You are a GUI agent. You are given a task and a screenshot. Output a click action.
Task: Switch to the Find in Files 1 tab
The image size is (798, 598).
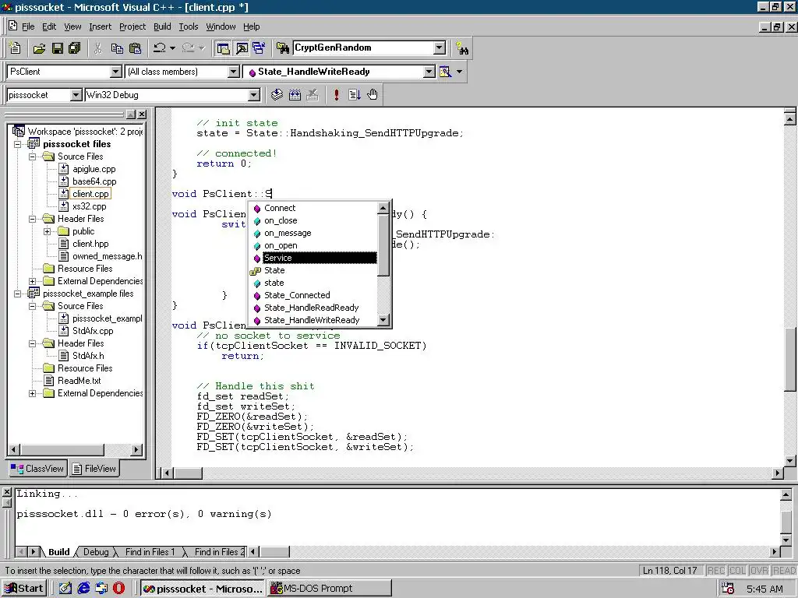click(x=150, y=552)
